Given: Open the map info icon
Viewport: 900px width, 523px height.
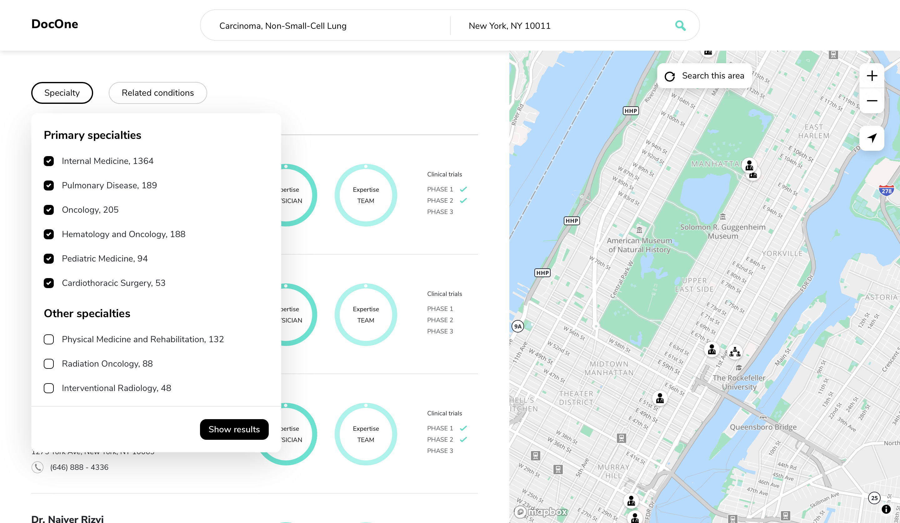Looking at the screenshot, I should (886, 509).
